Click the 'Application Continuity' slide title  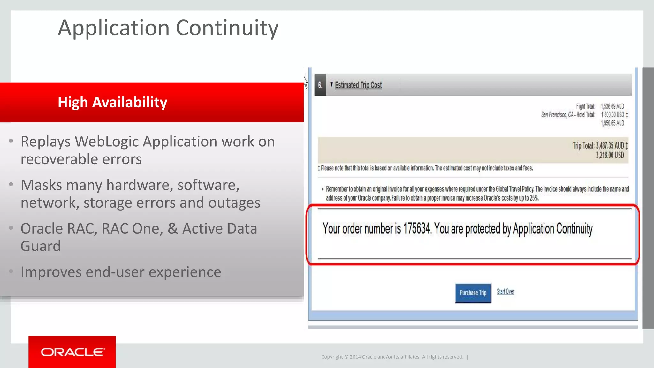(168, 28)
